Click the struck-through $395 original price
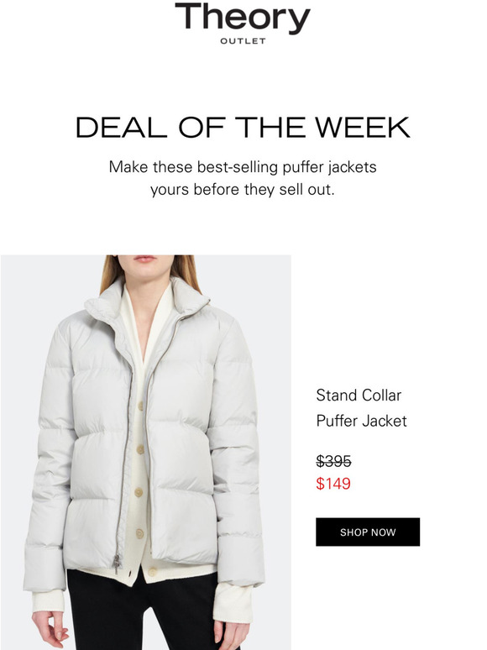The image size is (487, 650). point(333,461)
